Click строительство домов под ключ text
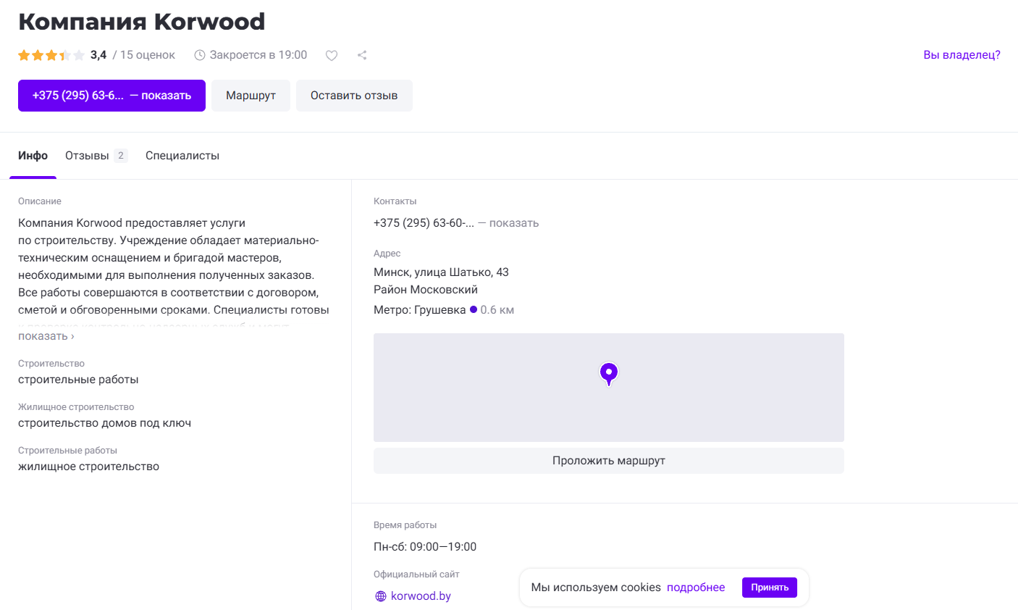The height and width of the screenshot is (610, 1018). click(x=104, y=423)
